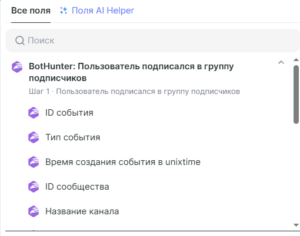Click the icon next to ID сообщества
This screenshot has width=300, height=236.
coord(34,187)
